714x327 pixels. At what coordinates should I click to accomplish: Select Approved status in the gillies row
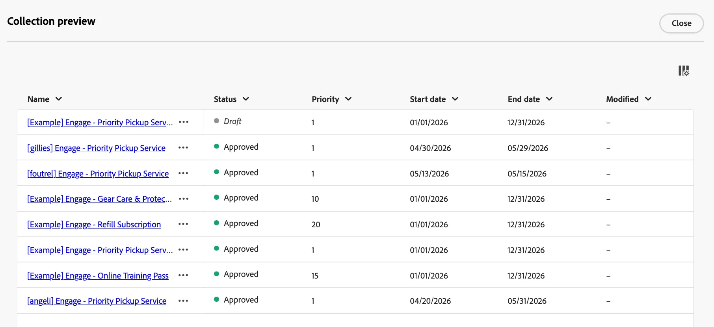(236, 147)
